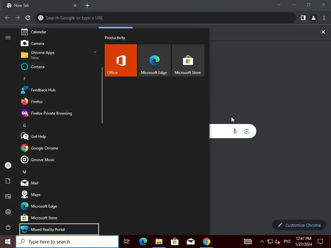Toggle Chrome side panel
Screen dimensions: 331x248
click(x=303, y=18)
